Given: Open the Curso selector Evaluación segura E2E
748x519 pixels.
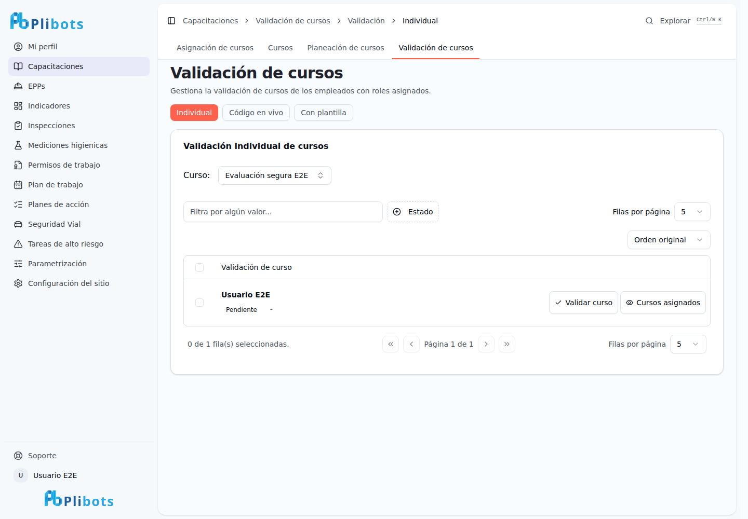Looking at the screenshot, I should pos(275,175).
